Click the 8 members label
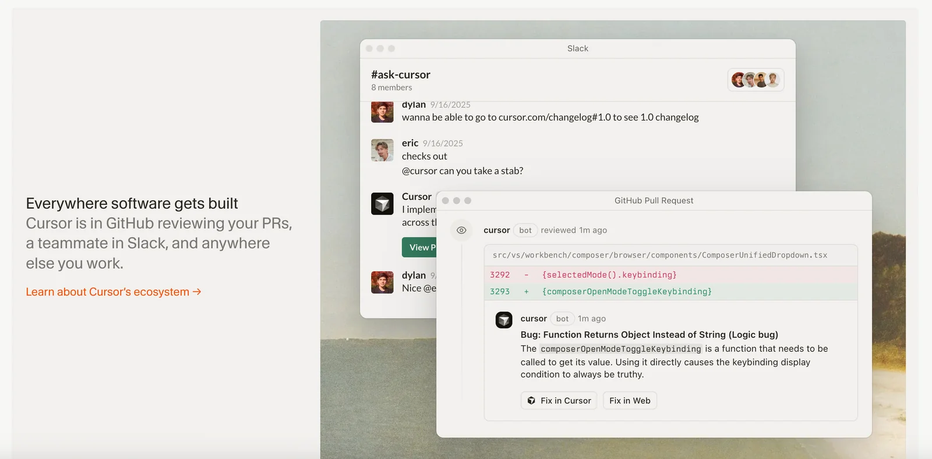Screen dimensions: 932x459 (x=391, y=87)
